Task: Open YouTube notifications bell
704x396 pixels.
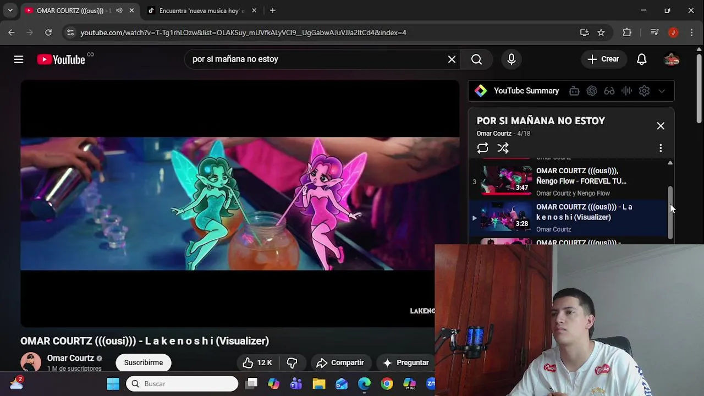Action: pos(641,59)
